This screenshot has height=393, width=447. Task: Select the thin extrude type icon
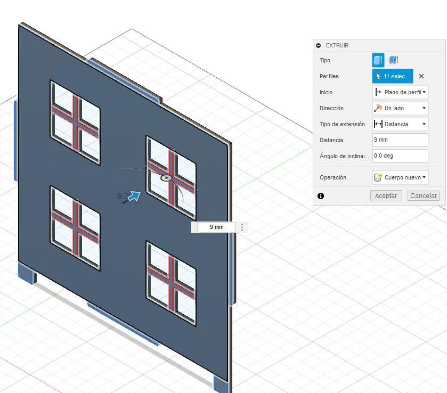(x=394, y=60)
